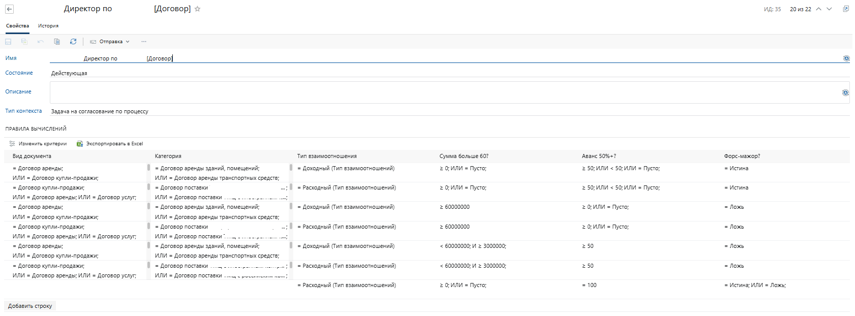Click the translation icon in the Имя field

click(846, 58)
